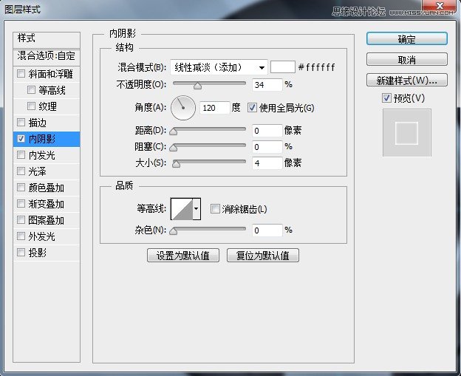Screen dimensions: 461x376
Task: Click the 大小 slider handle
Action: tap(176, 164)
